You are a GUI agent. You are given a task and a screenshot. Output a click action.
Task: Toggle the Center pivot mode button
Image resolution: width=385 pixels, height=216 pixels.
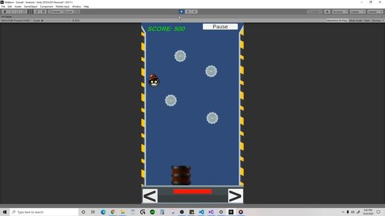(x=55, y=11)
